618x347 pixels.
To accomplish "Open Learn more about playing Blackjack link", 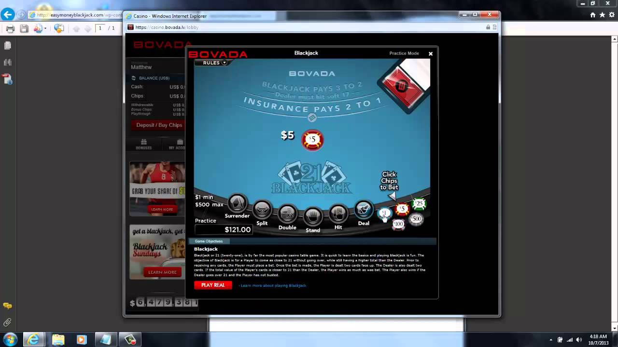I will point(273,285).
